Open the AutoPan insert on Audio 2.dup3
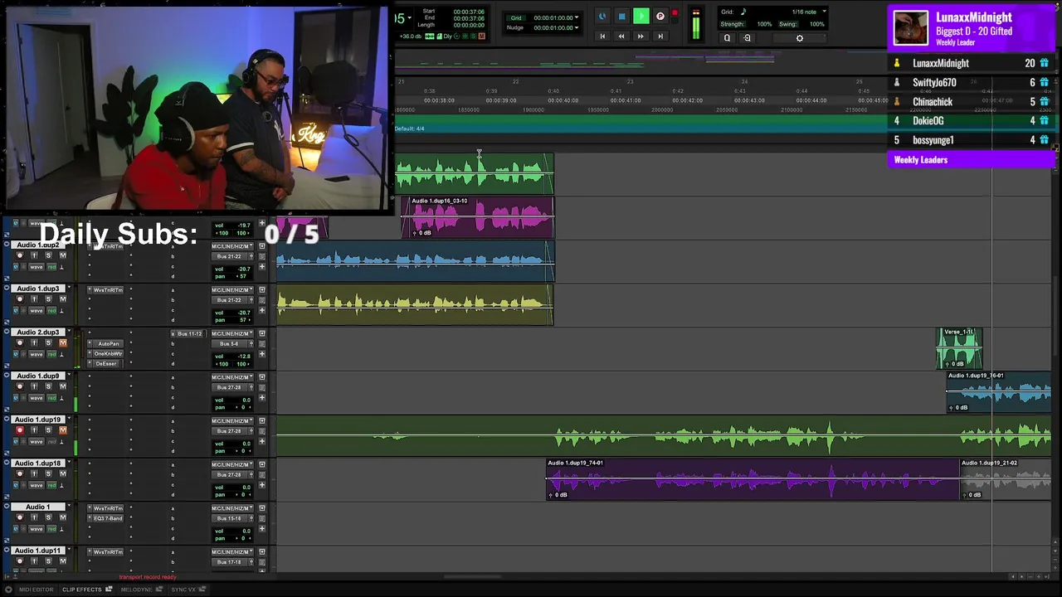Screen dimensions: 1062x597 pyautogui.click(x=108, y=343)
